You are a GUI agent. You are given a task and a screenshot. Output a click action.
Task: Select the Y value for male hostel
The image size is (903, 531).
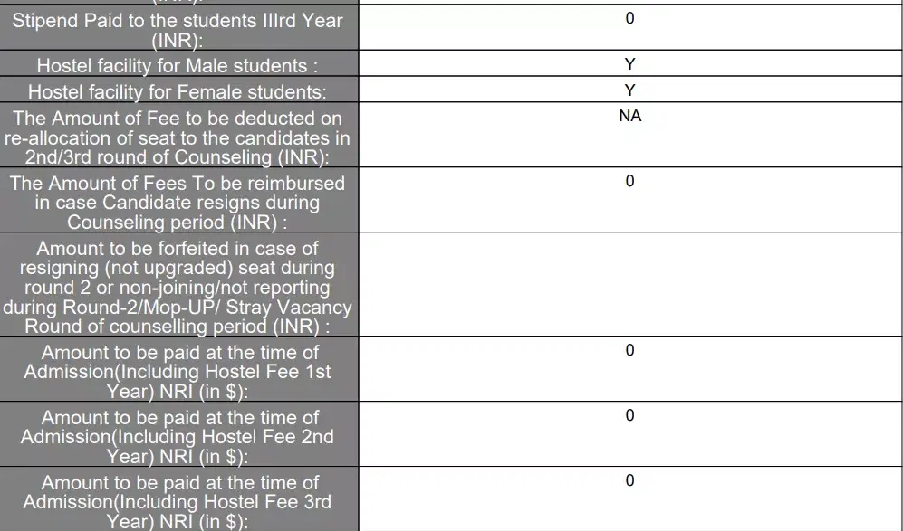point(630,64)
